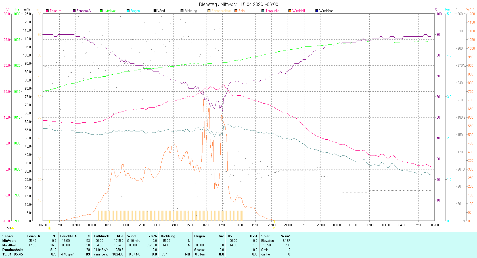Click the sunshine duration icon beside 13:50
This screenshot has height=258, width=477.
[13, 228]
